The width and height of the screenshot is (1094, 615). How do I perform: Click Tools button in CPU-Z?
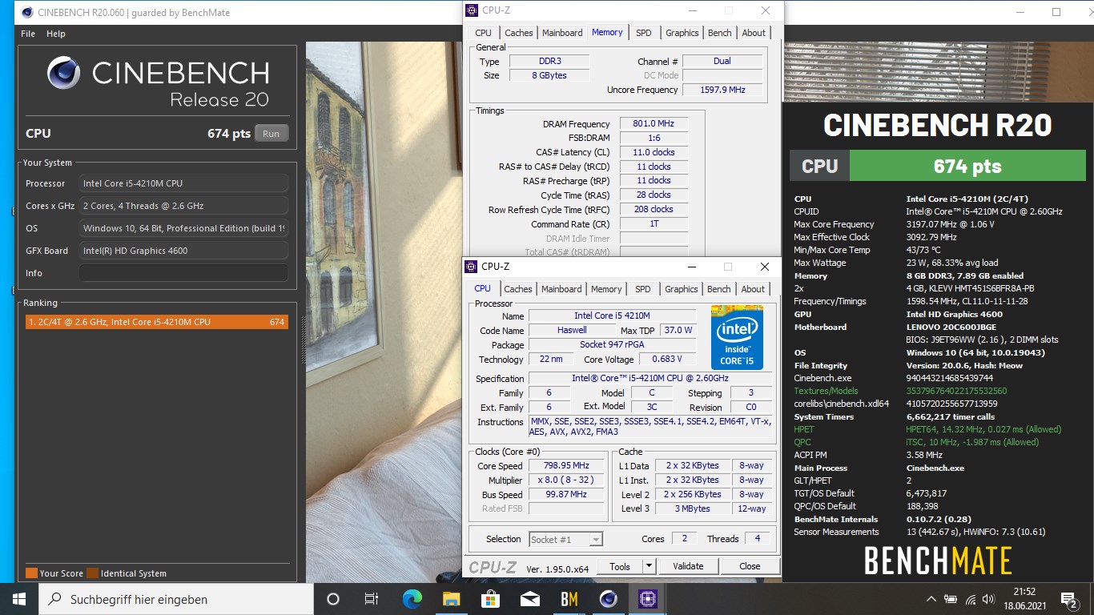(620, 566)
